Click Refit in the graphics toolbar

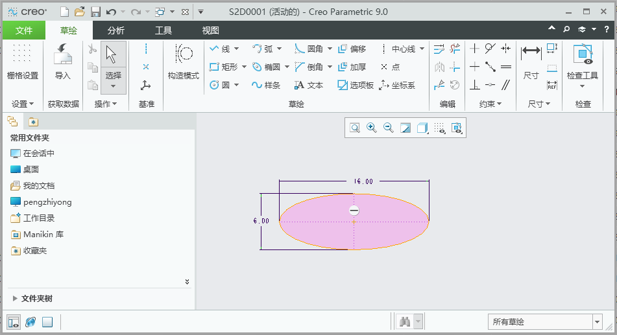(x=355, y=128)
